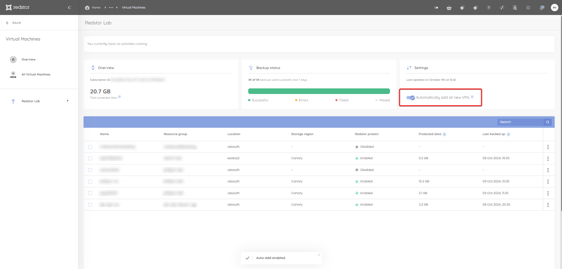Open the three-dot menu for the eastus2 row

pos(548,159)
